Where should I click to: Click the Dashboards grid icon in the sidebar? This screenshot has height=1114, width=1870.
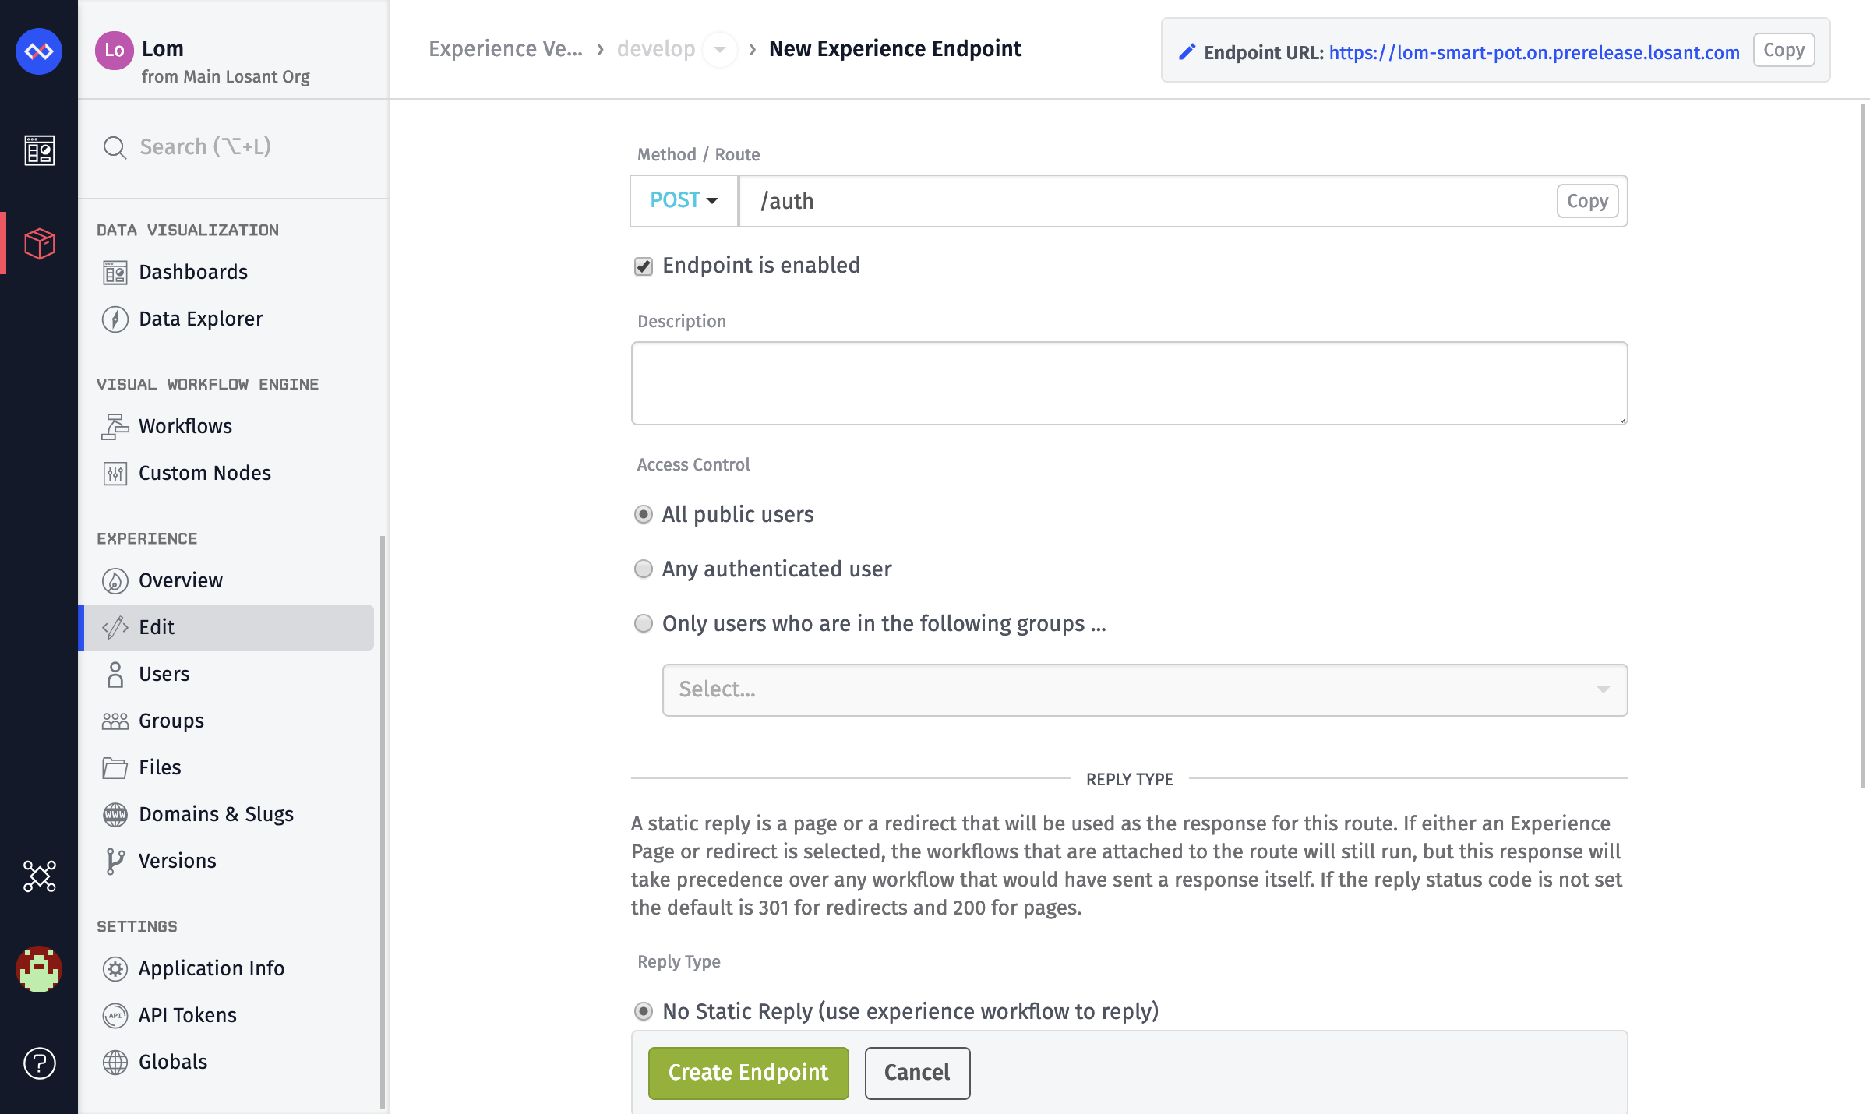pyautogui.click(x=115, y=273)
